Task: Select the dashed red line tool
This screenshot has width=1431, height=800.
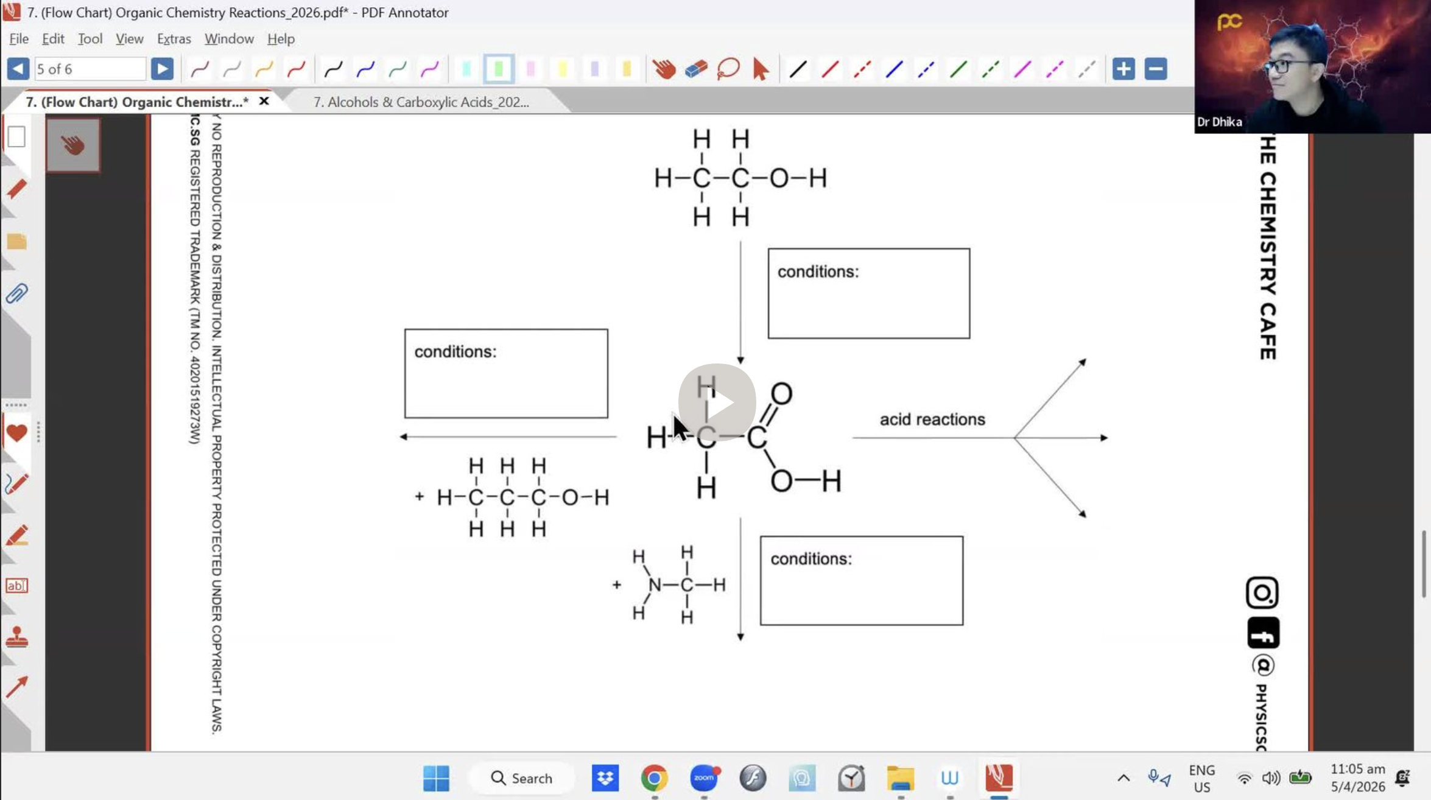Action: click(862, 69)
